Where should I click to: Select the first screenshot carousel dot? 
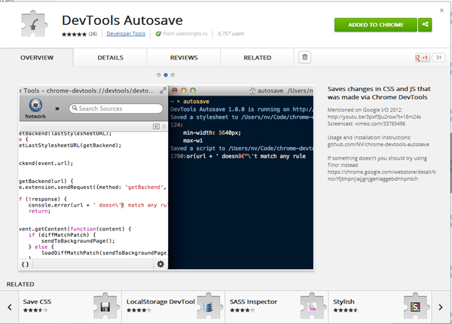(x=159, y=75)
